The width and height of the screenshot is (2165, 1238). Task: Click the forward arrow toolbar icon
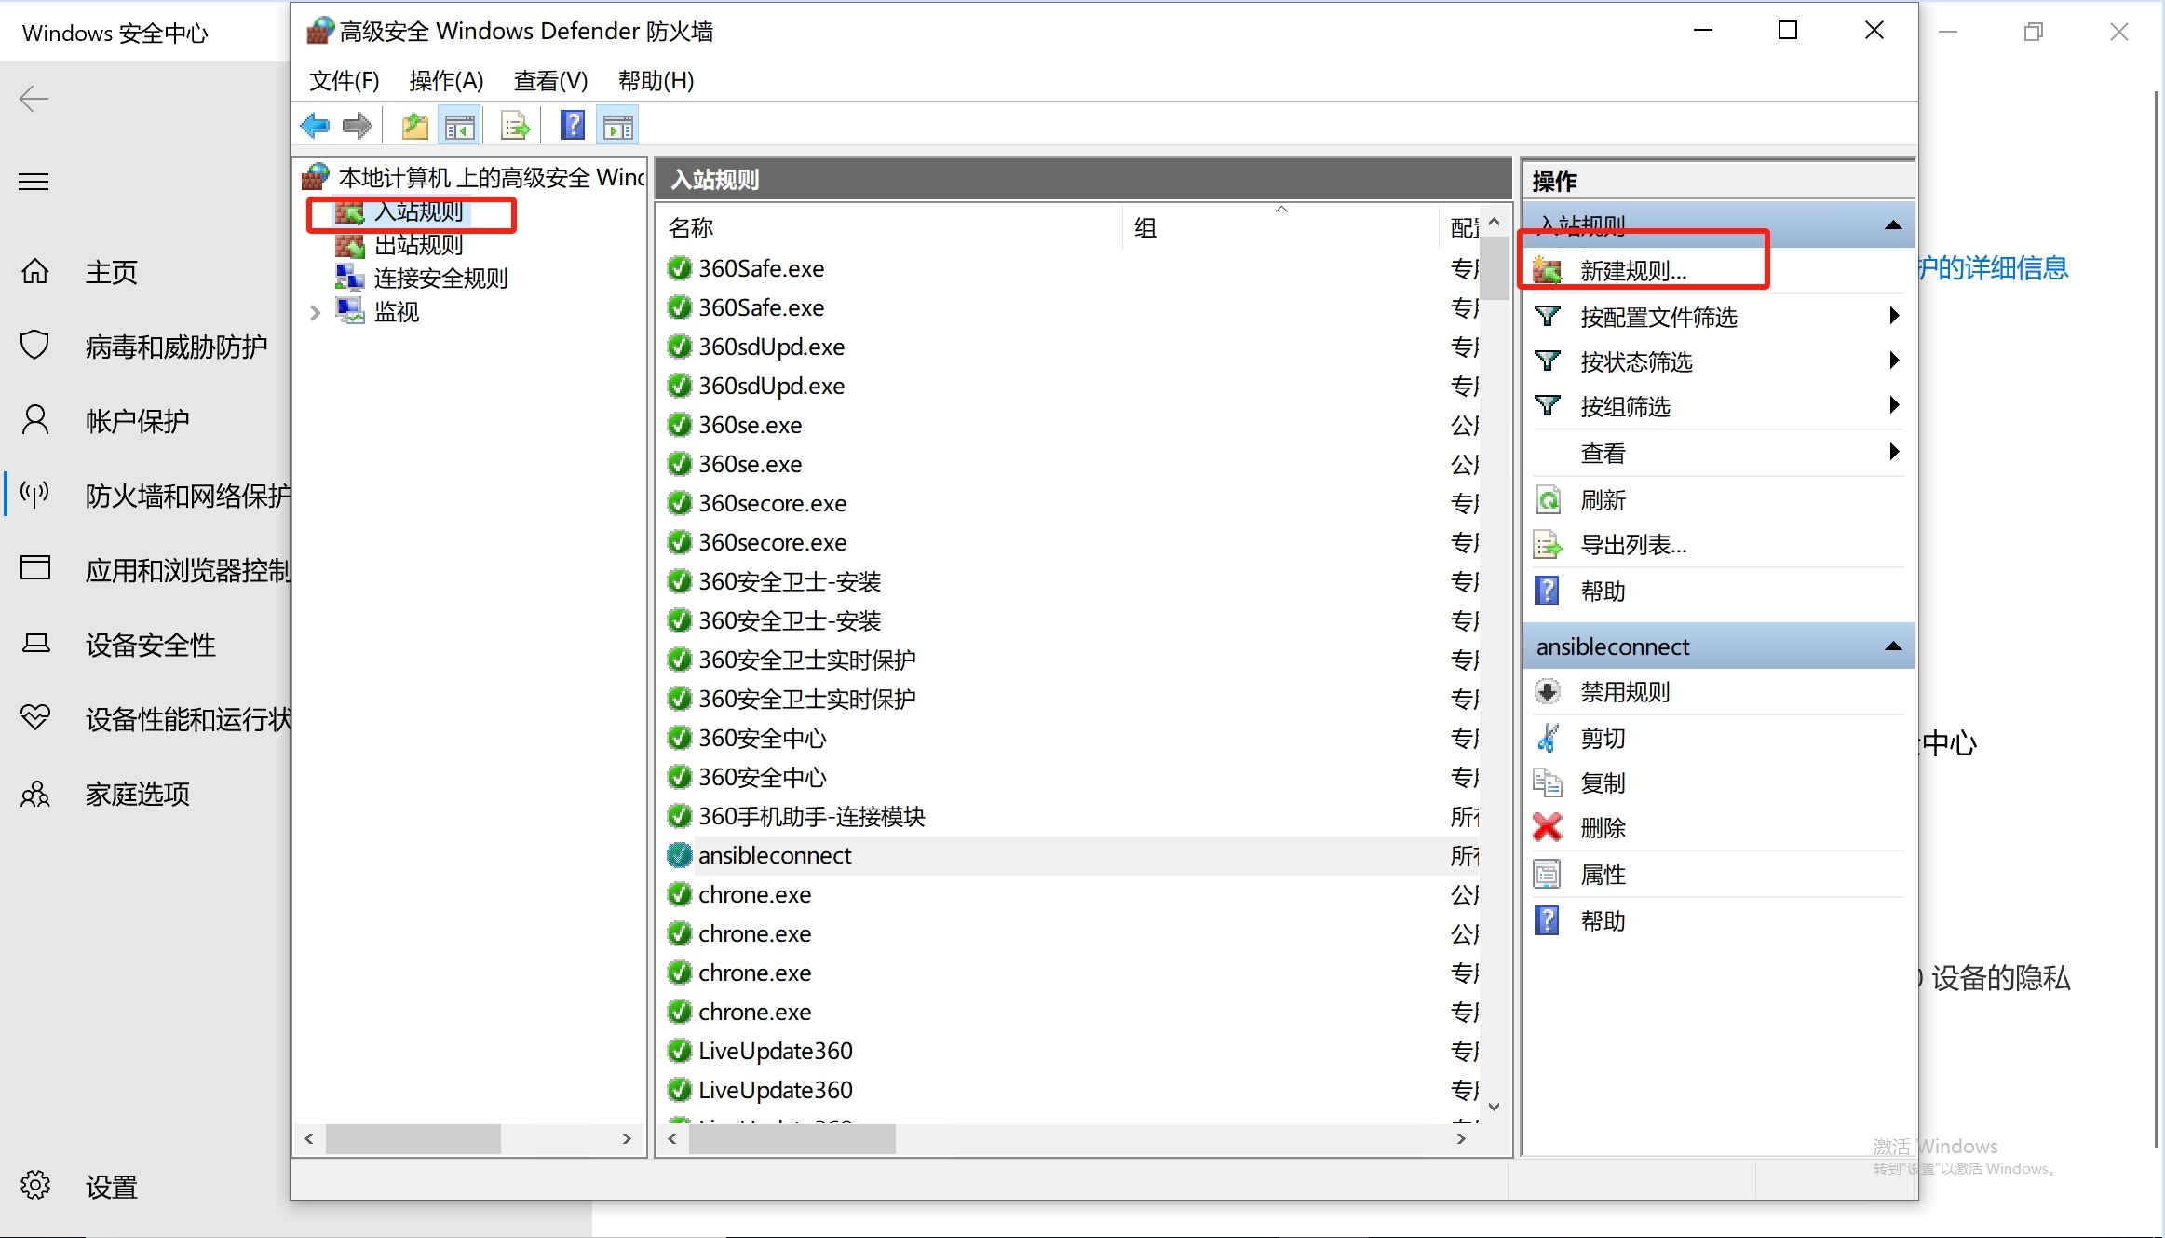point(358,126)
